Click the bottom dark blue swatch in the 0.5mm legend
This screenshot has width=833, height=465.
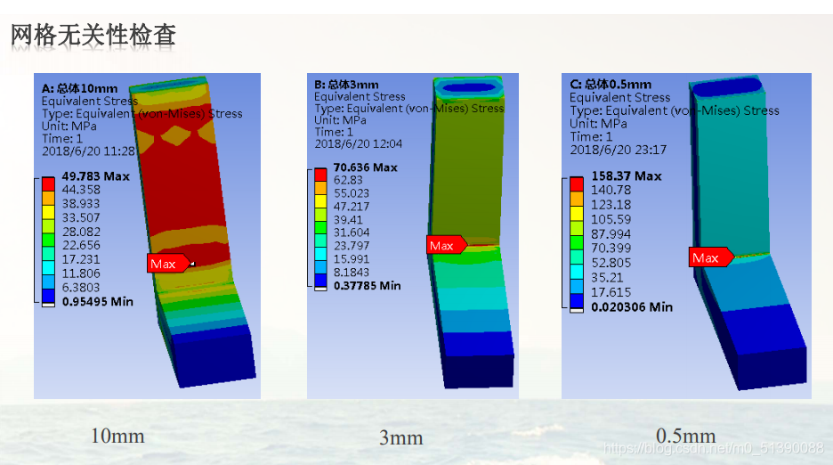[576, 301]
